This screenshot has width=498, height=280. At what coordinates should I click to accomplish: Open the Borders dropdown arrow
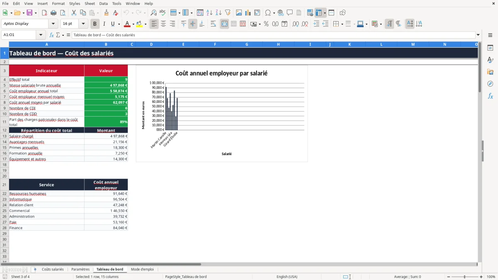(342, 24)
